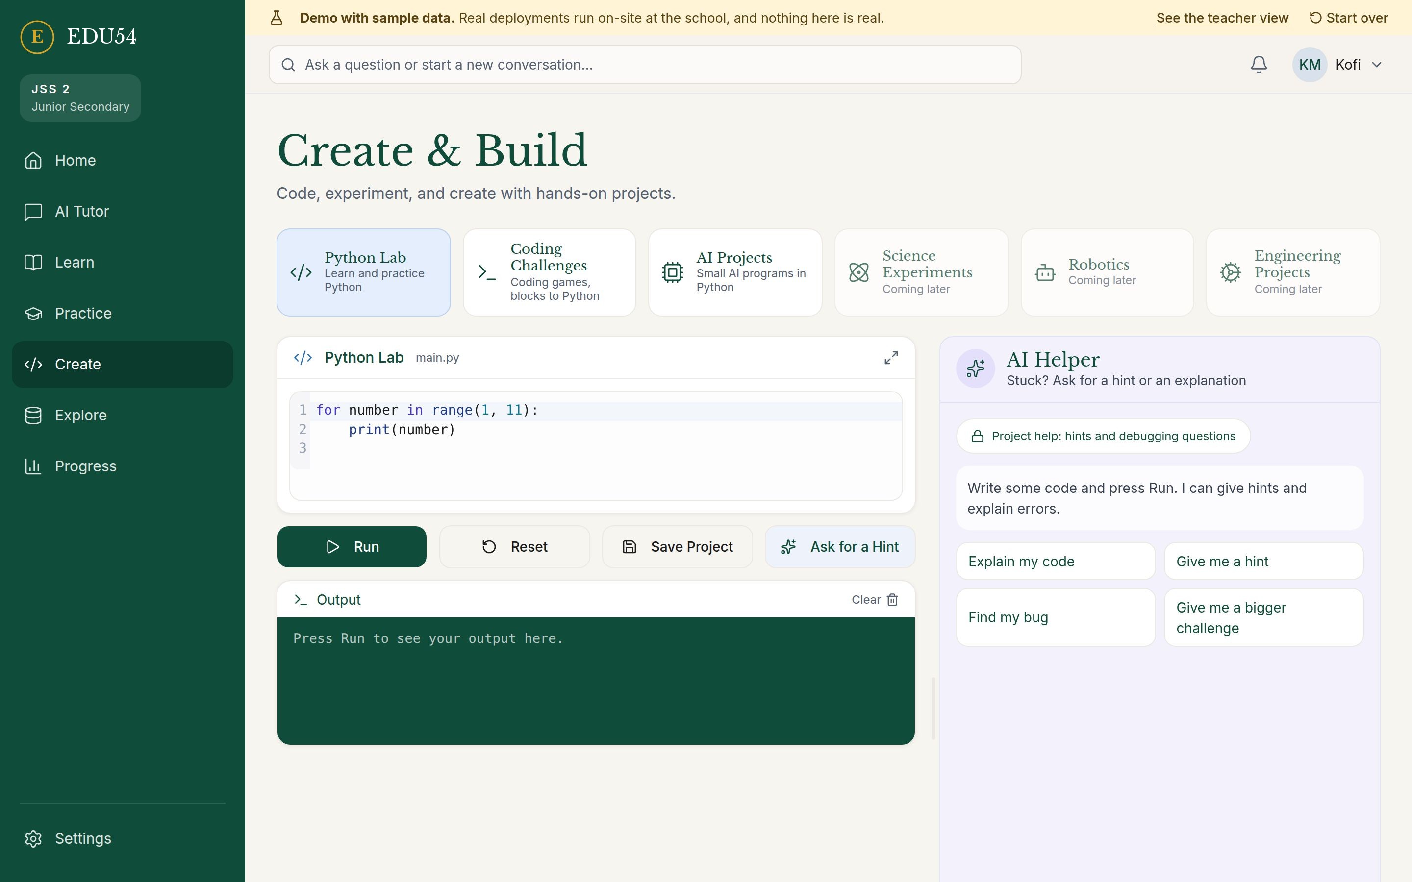This screenshot has width=1412, height=882.
Task: Click the Practice graduation cap icon
Action: pos(33,313)
